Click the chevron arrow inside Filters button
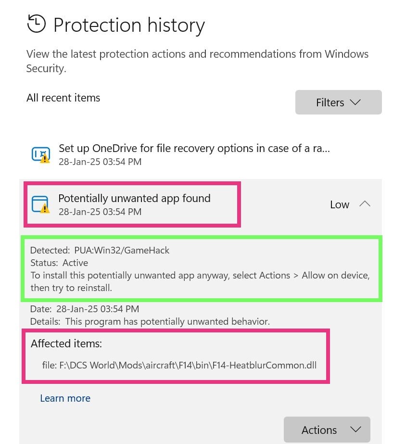Image resolution: width=393 pixels, height=444 pixels. coord(355,102)
